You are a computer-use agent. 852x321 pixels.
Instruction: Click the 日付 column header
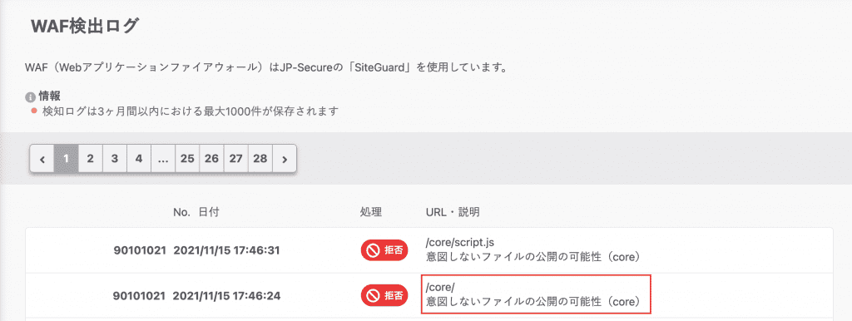click(209, 212)
